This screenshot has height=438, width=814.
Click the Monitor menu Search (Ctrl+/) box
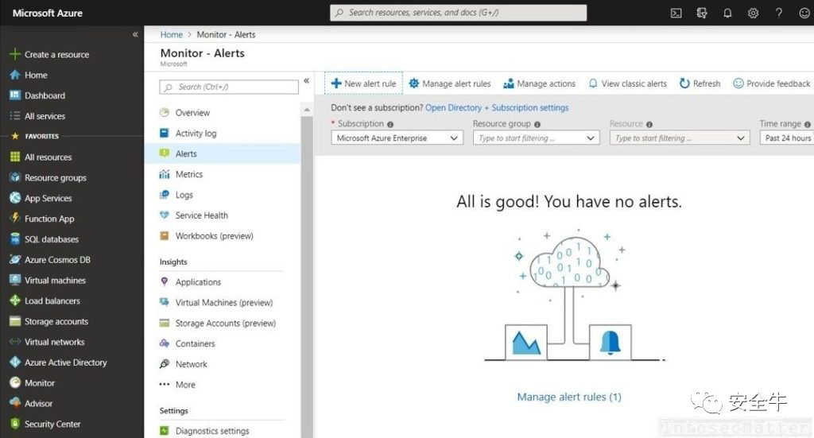[229, 87]
